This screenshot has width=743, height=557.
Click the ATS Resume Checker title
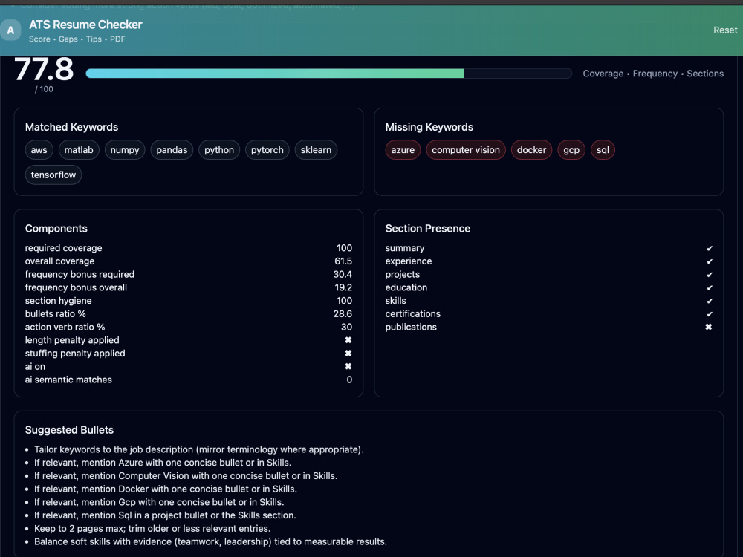click(x=85, y=25)
